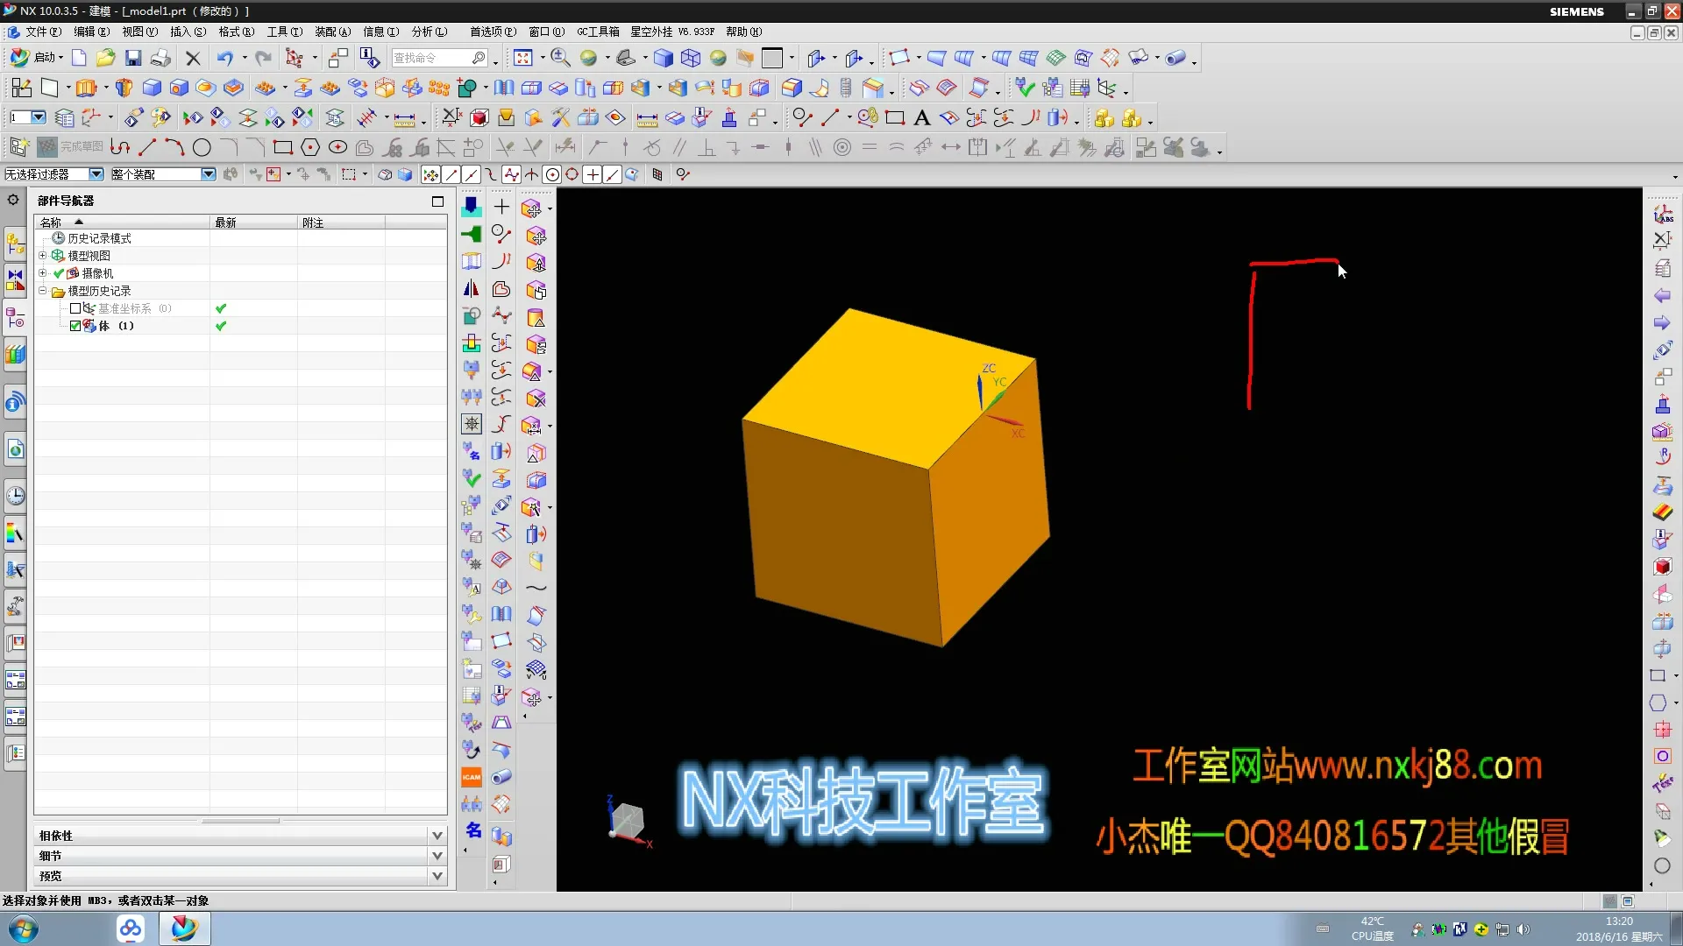1683x946 pixels.
Task: Select the Rectangle sketch tool
Action: (282, 147)
